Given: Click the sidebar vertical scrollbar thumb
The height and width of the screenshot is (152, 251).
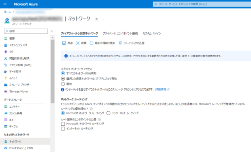Looking at the screenshot, I should 53,71.
